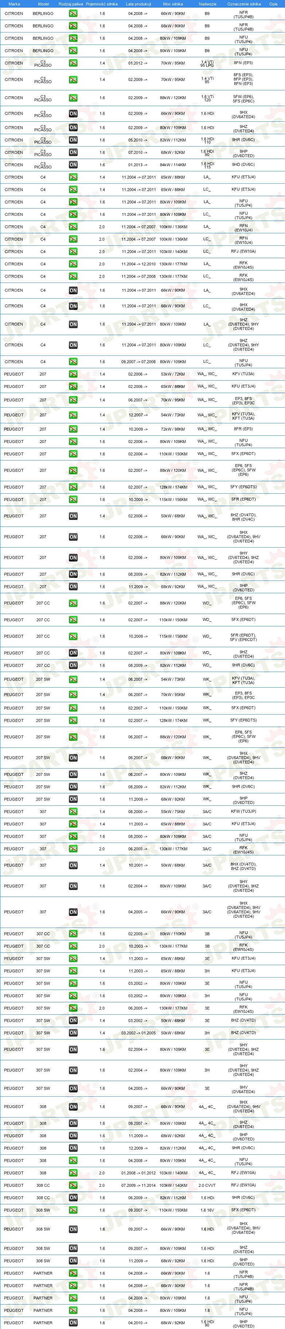This screenshot has width=285, height=1329.
Task: Click the Opis column header
Action: tap(273, 4)
